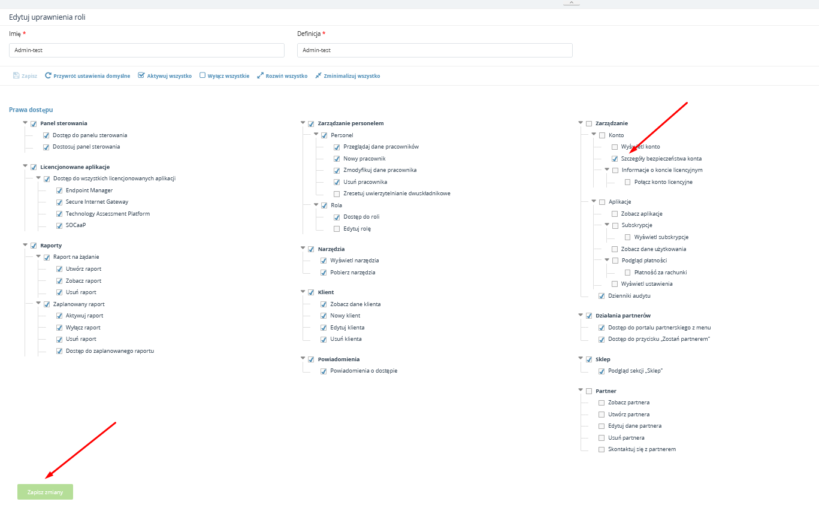Image resolution: width=819 pixels, height=505 pixels.
Task: Click the Dostosuj panel sterowania label
Action: click(x=86, y=147)
